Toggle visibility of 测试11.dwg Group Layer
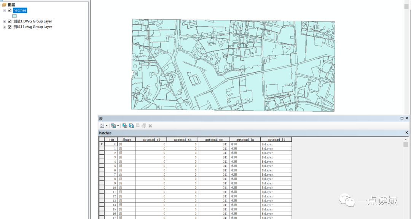The width and height of the screenshot is (411, 219). pos(10,27)
